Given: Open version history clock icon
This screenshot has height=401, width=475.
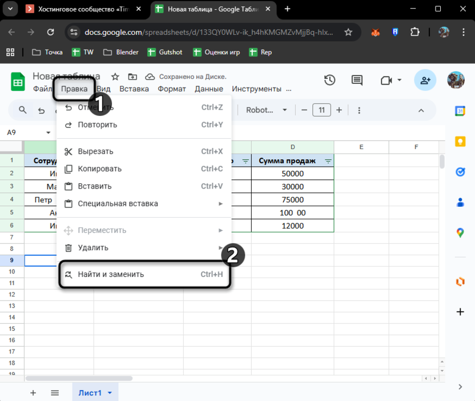Looking at the screenshot, I should (x=329, y=81).
